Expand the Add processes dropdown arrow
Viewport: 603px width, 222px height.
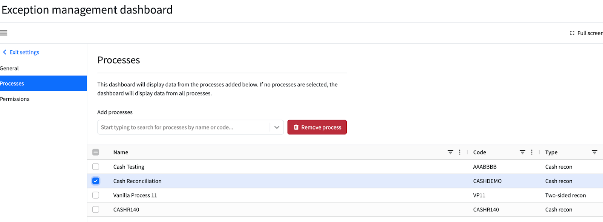pos(277,127)
